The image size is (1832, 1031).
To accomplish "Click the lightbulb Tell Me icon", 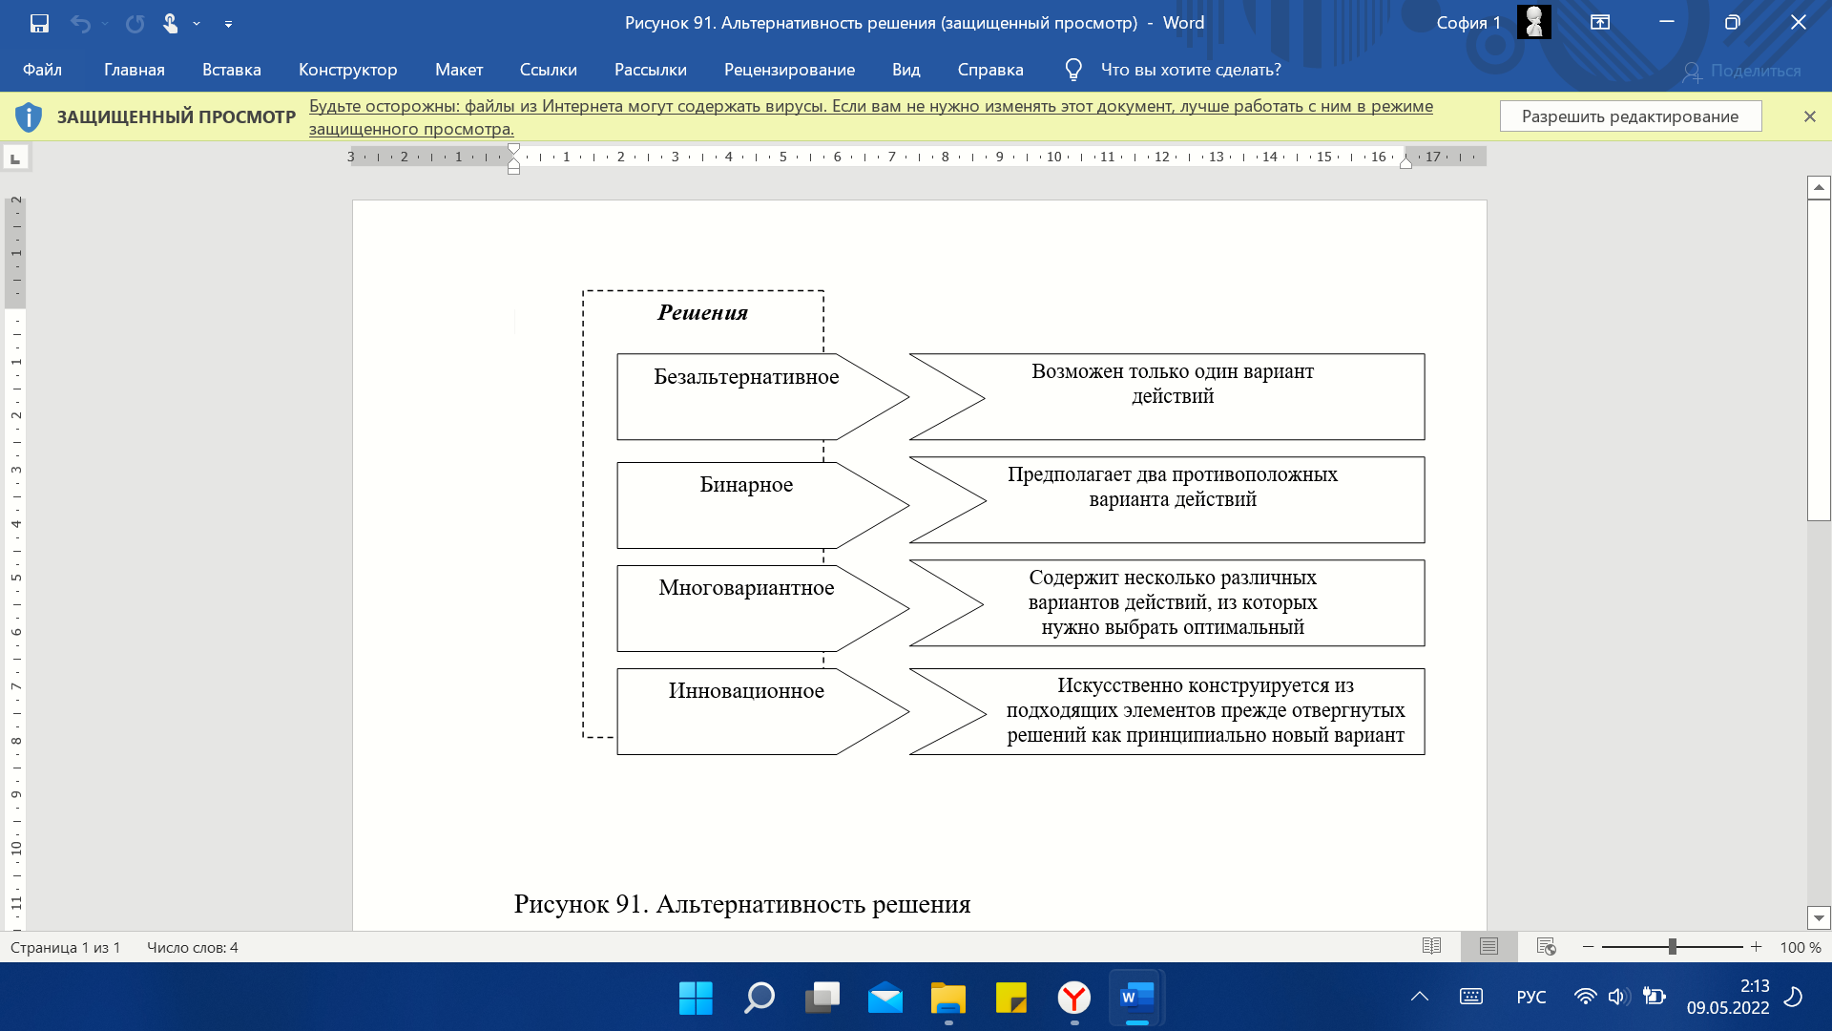I will pos(1073,70).
